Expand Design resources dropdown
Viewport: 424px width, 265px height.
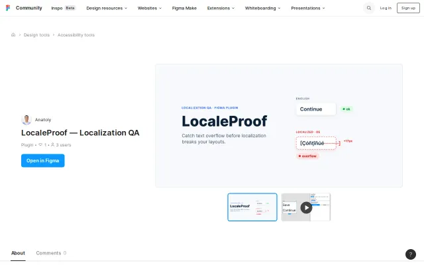pos(107,8)
